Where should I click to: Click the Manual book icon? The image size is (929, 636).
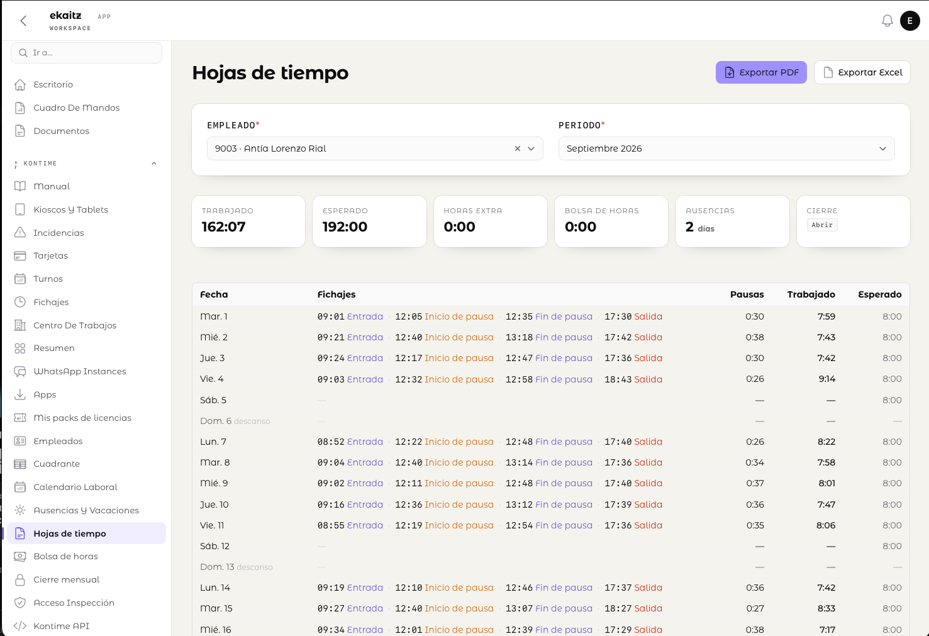coord(20,186)
